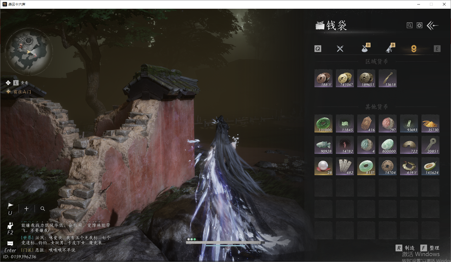This screenshot has height=262, width=451.
Task: Click the ID: 0159396236 text
Action: (x=20, y=257)
